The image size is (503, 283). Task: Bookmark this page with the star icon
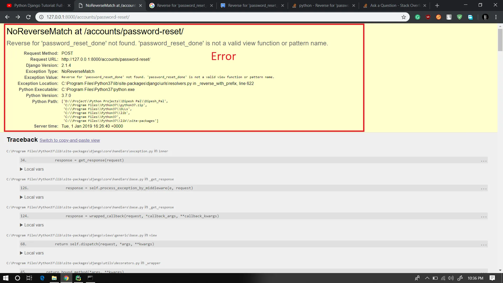403,17
